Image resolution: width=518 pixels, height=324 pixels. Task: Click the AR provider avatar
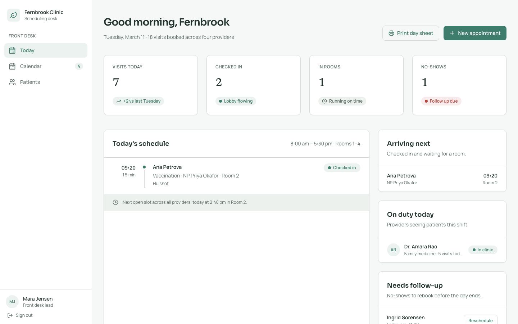click(394, 250)
